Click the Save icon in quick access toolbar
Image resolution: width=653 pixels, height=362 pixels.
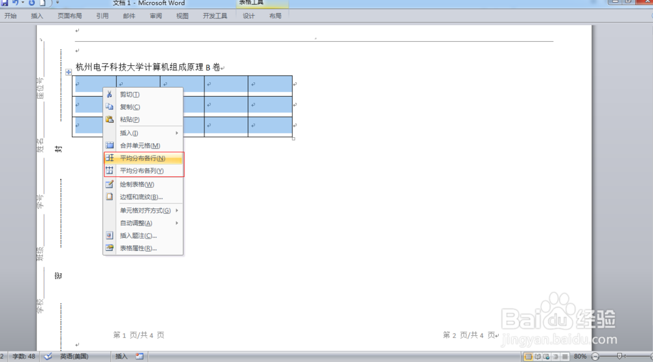(5, 3)
